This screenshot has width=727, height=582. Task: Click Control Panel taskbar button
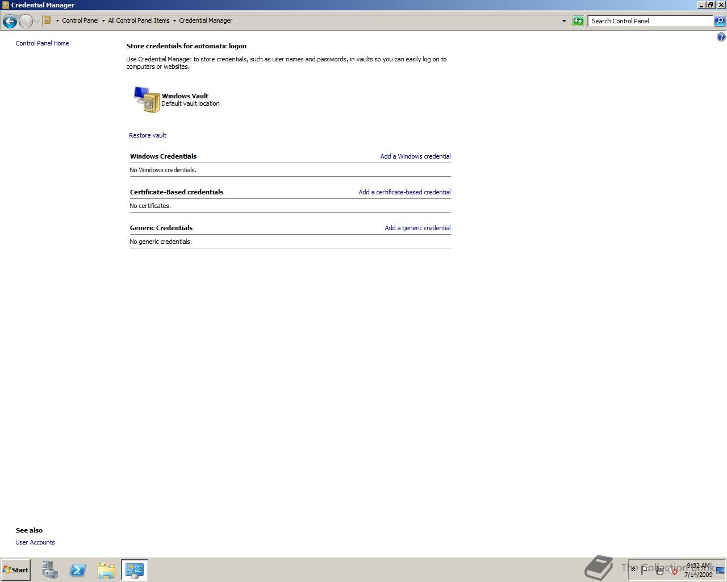click(135, 570)
